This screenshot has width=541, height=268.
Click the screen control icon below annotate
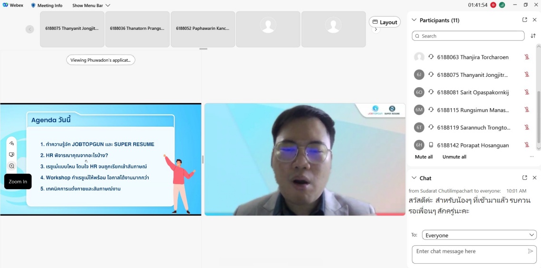click(12, 155)
